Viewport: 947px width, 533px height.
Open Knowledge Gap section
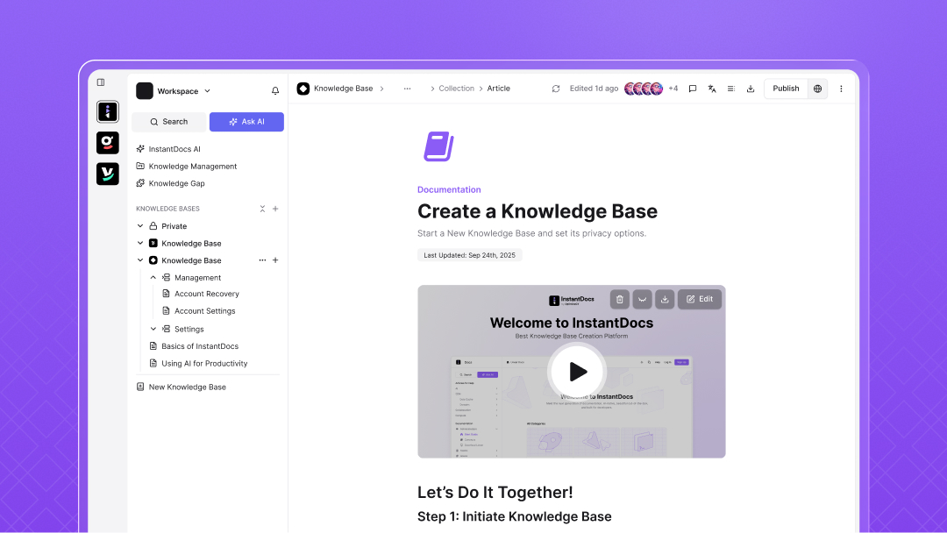click(x=171, y=183)
